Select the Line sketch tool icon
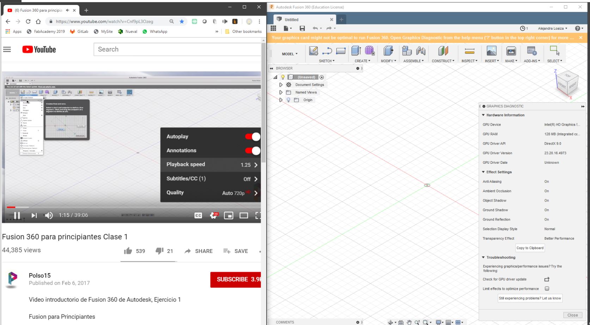Viewport: 590px width, 325px height. pyautogui.click(x=327, y=51)
